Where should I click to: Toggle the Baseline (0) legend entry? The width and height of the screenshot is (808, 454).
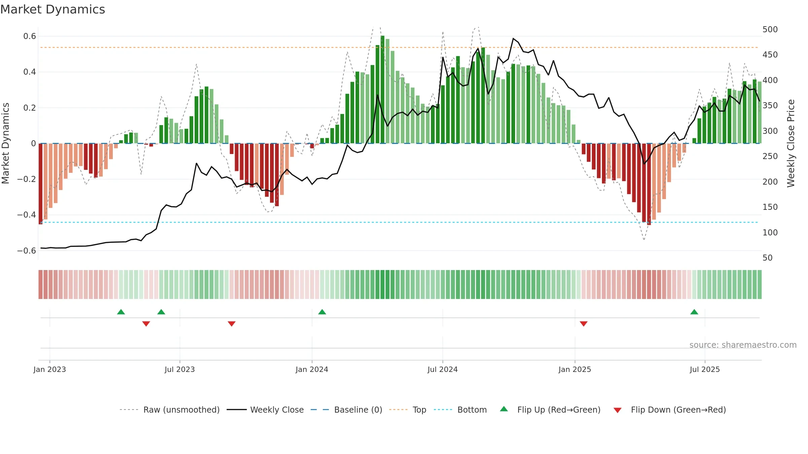(x=346, y=410)
